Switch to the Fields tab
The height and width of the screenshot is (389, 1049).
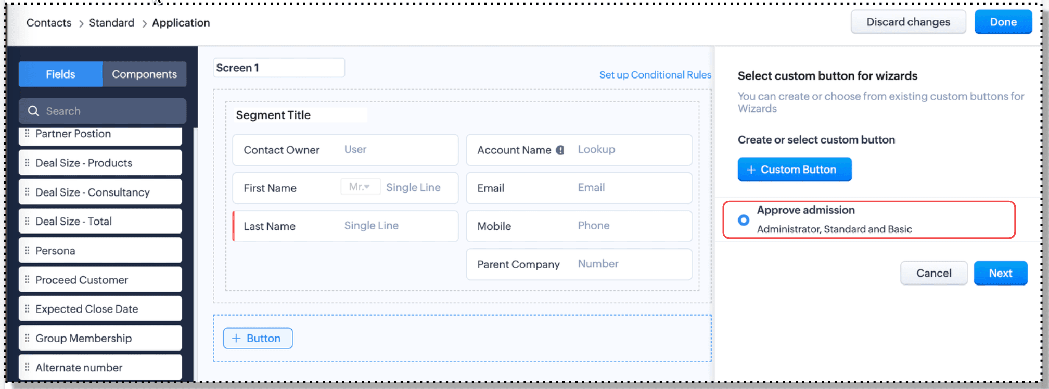click(60, 74)
